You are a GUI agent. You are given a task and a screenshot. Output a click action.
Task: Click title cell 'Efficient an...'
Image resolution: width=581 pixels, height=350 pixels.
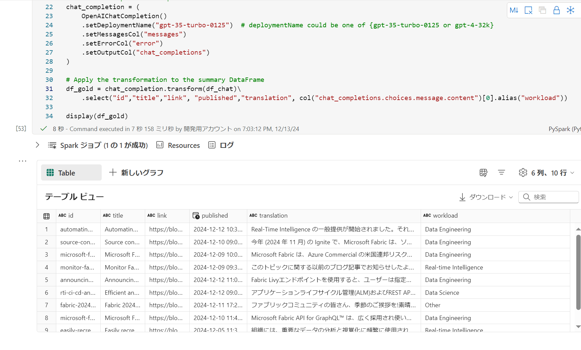pos(122,293)
